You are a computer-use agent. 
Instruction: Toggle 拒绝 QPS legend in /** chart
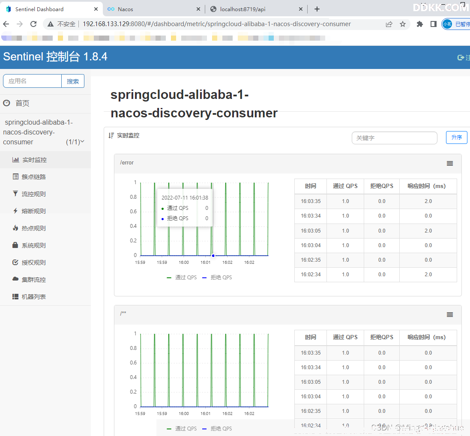(x=217, y=429)
